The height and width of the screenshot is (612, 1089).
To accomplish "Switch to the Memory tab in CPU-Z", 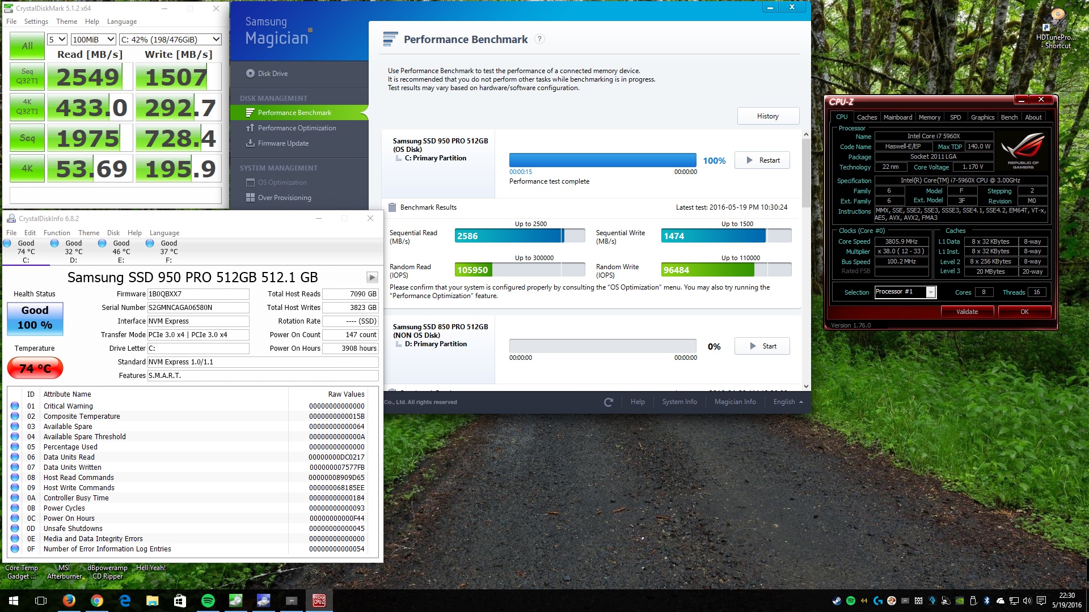I will [930, 117].
